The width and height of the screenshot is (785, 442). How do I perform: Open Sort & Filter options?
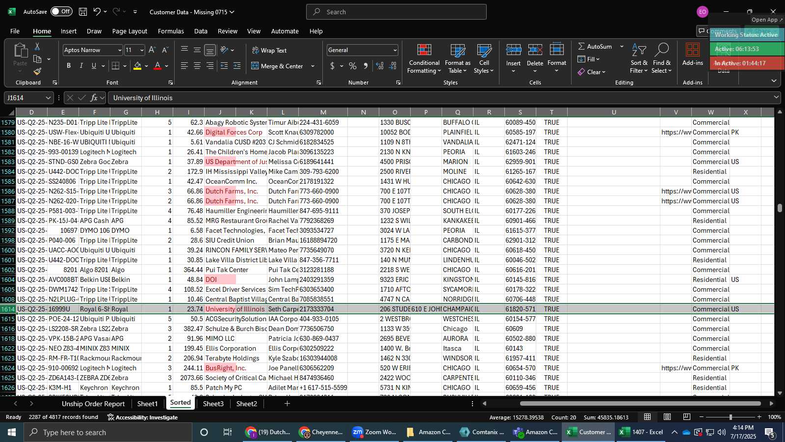tap(639, 59)
